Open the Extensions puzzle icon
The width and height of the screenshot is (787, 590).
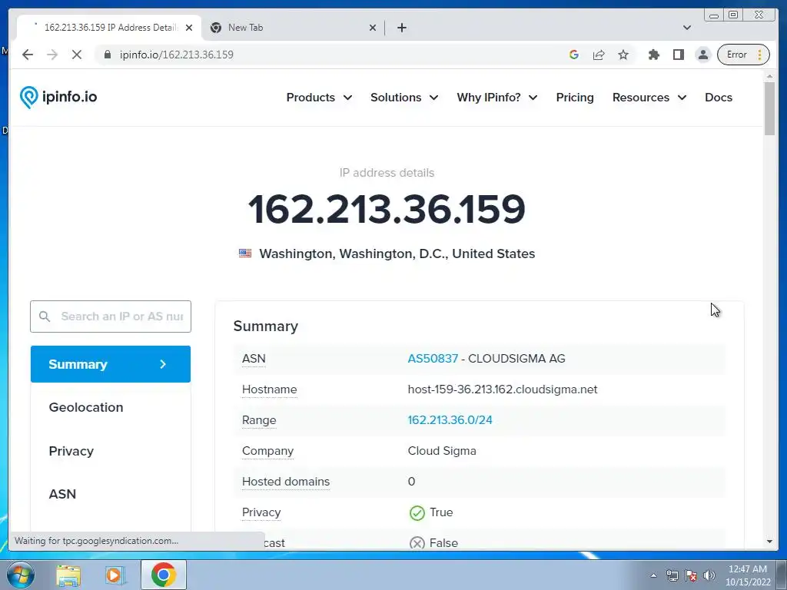tap(653, 55)
